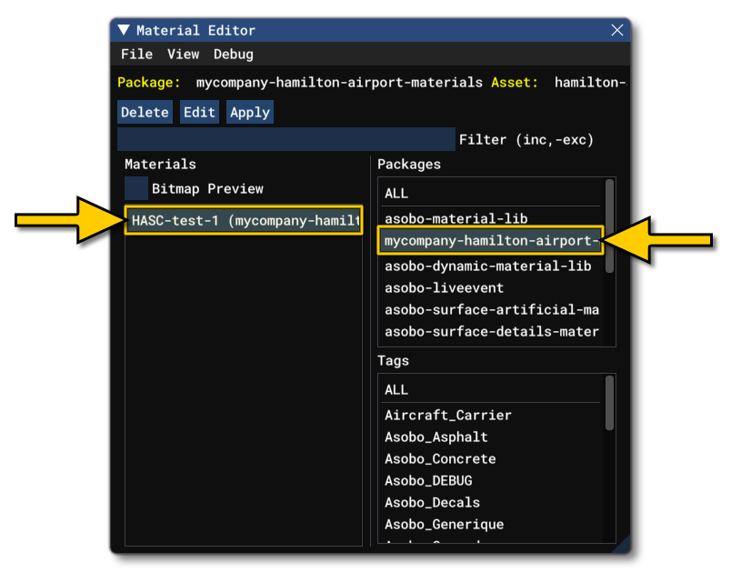The image size is (731, 572).
Task: Select the asobo-surface-details-mater package
Action: click(x=492, y=331)
